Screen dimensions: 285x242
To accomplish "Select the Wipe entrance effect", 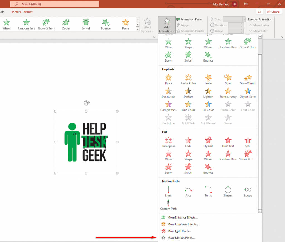I will 168,44.
